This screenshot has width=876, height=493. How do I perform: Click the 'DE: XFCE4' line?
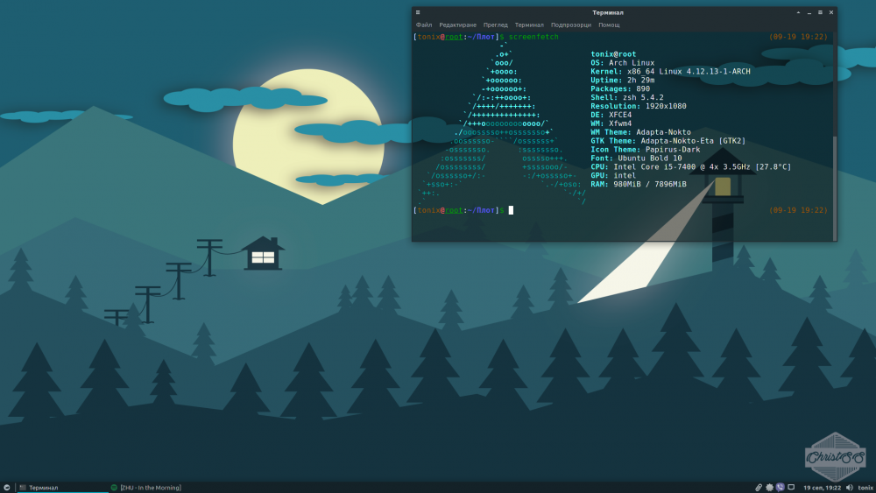(611, 115)
